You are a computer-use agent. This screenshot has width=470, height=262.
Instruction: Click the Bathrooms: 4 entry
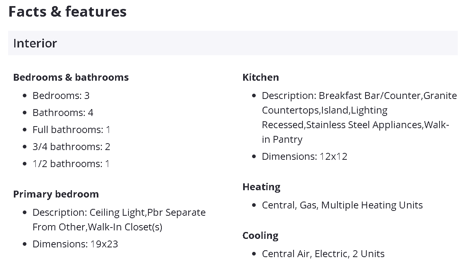[x=63, y=113]
